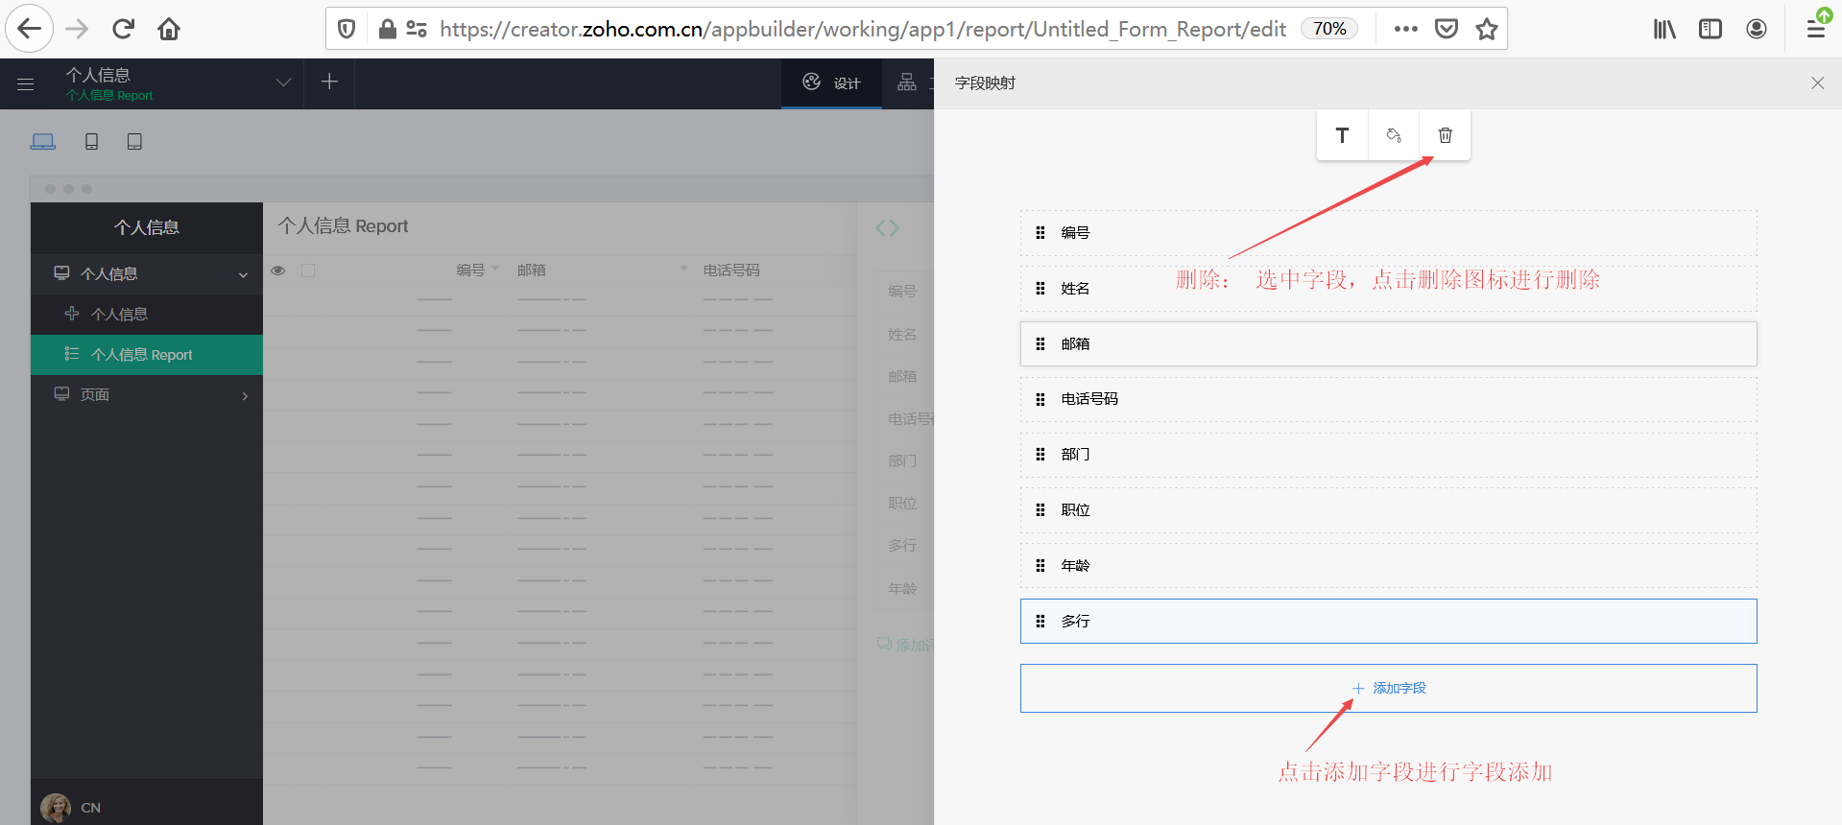Close the 字段映射 panel
The width and height of the screenshot is (1842, 825).
click(1817, 83)
